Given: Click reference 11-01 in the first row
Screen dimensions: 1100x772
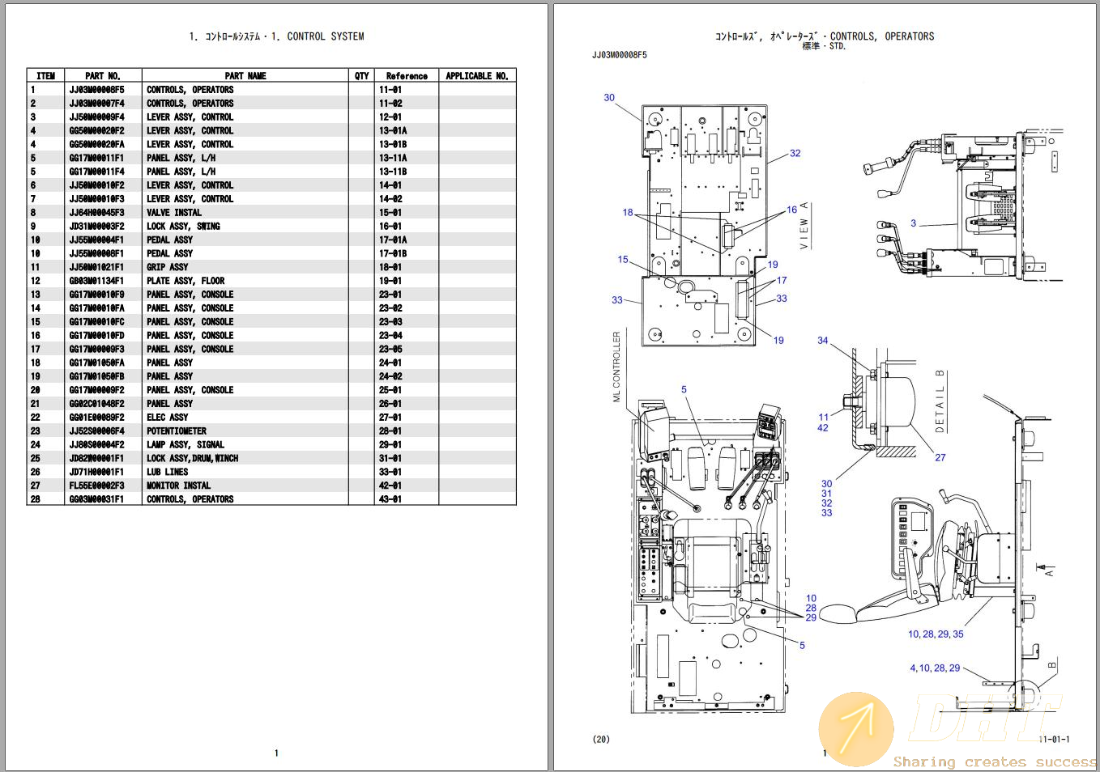Looking at the screenshot, I should (x=390, y=90).
